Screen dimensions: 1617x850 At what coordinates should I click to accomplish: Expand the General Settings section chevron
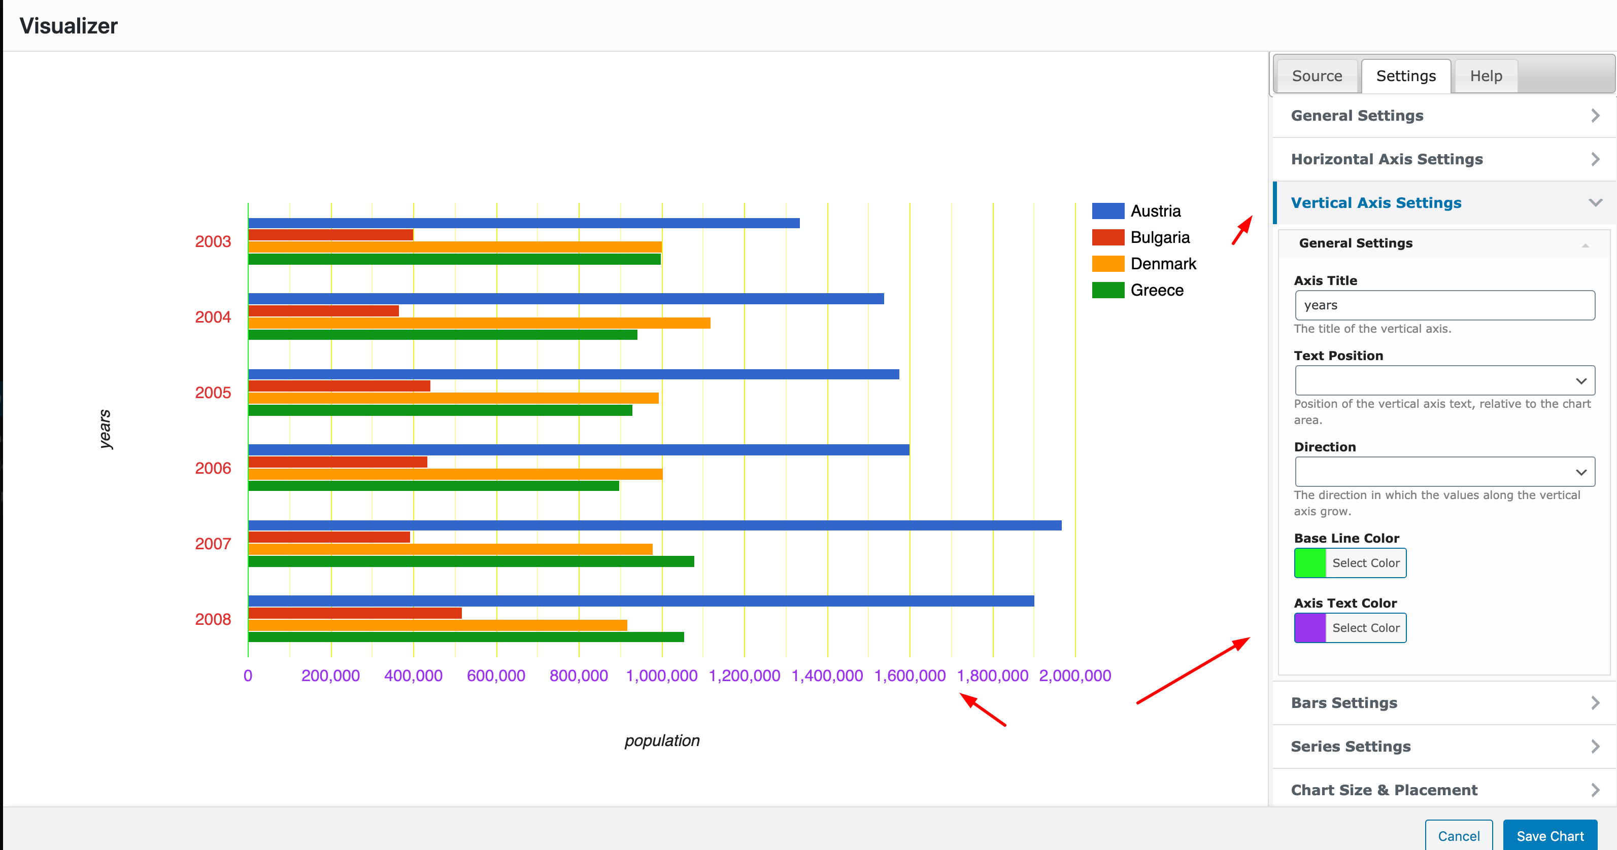click(1595, 116)
